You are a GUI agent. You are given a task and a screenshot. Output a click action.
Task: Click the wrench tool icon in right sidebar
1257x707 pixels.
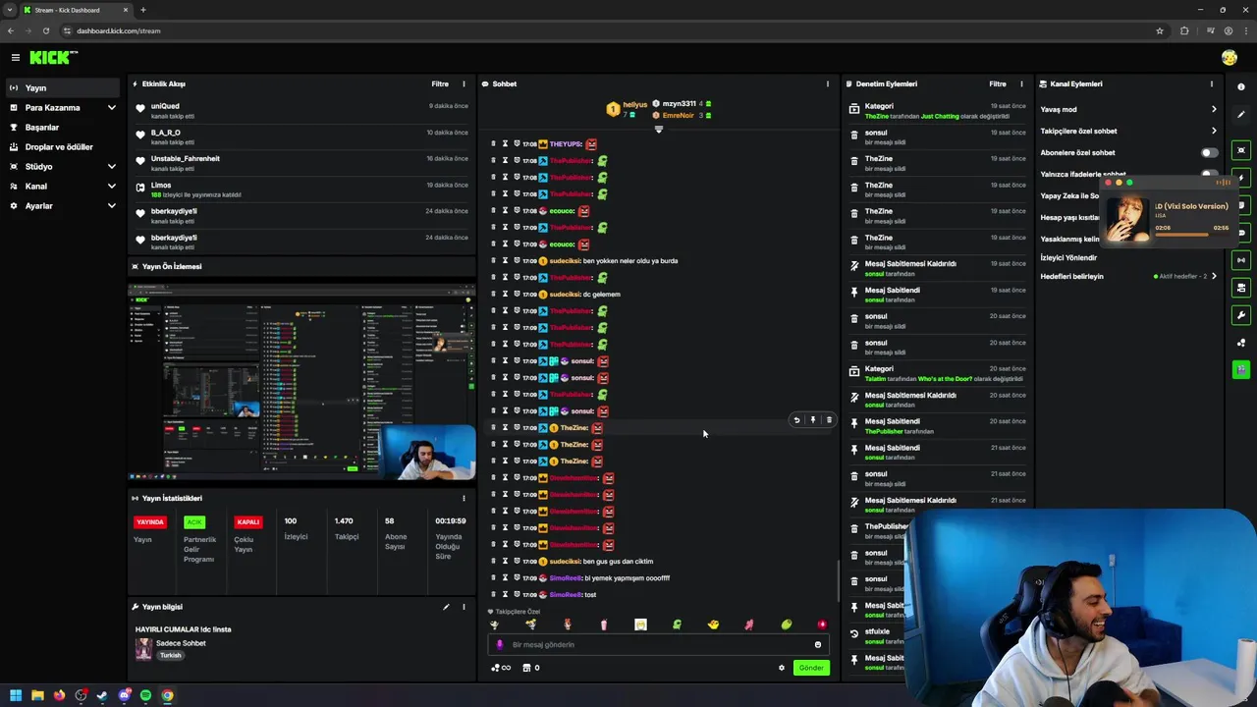(x=1241, y=315)
